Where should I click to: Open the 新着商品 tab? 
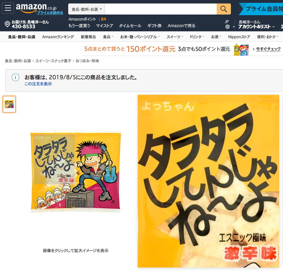88,37
